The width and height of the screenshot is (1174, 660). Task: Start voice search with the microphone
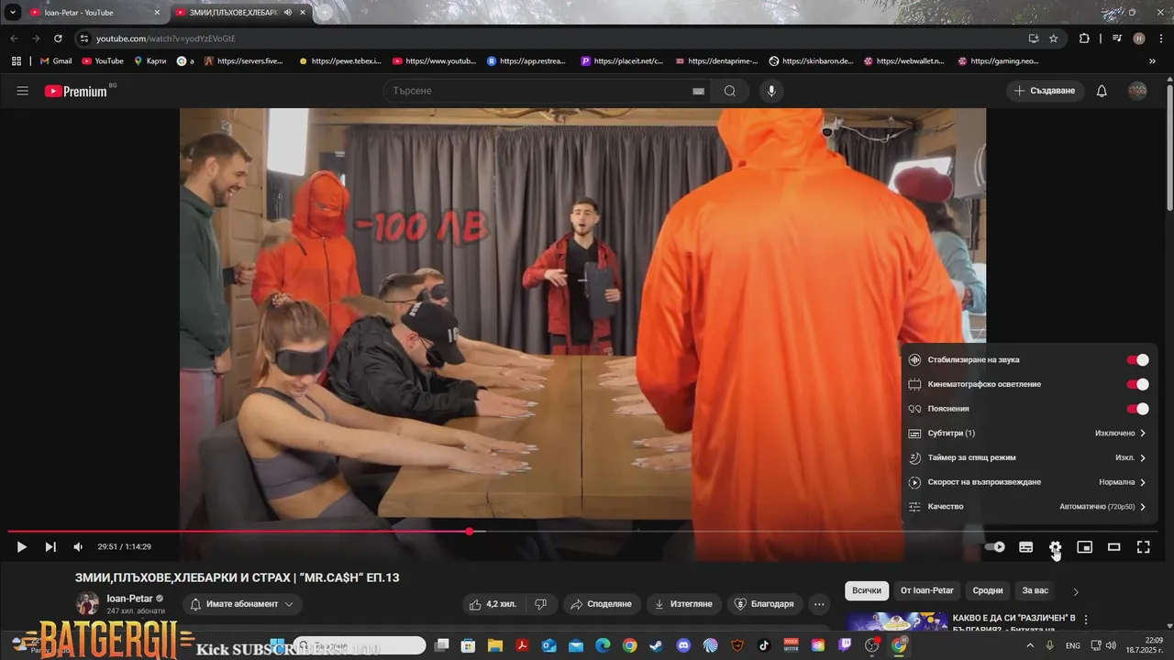[771, 91]
